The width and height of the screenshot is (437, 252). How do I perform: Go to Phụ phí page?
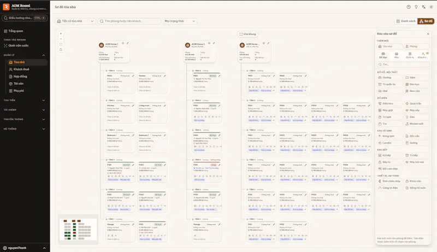27,91
